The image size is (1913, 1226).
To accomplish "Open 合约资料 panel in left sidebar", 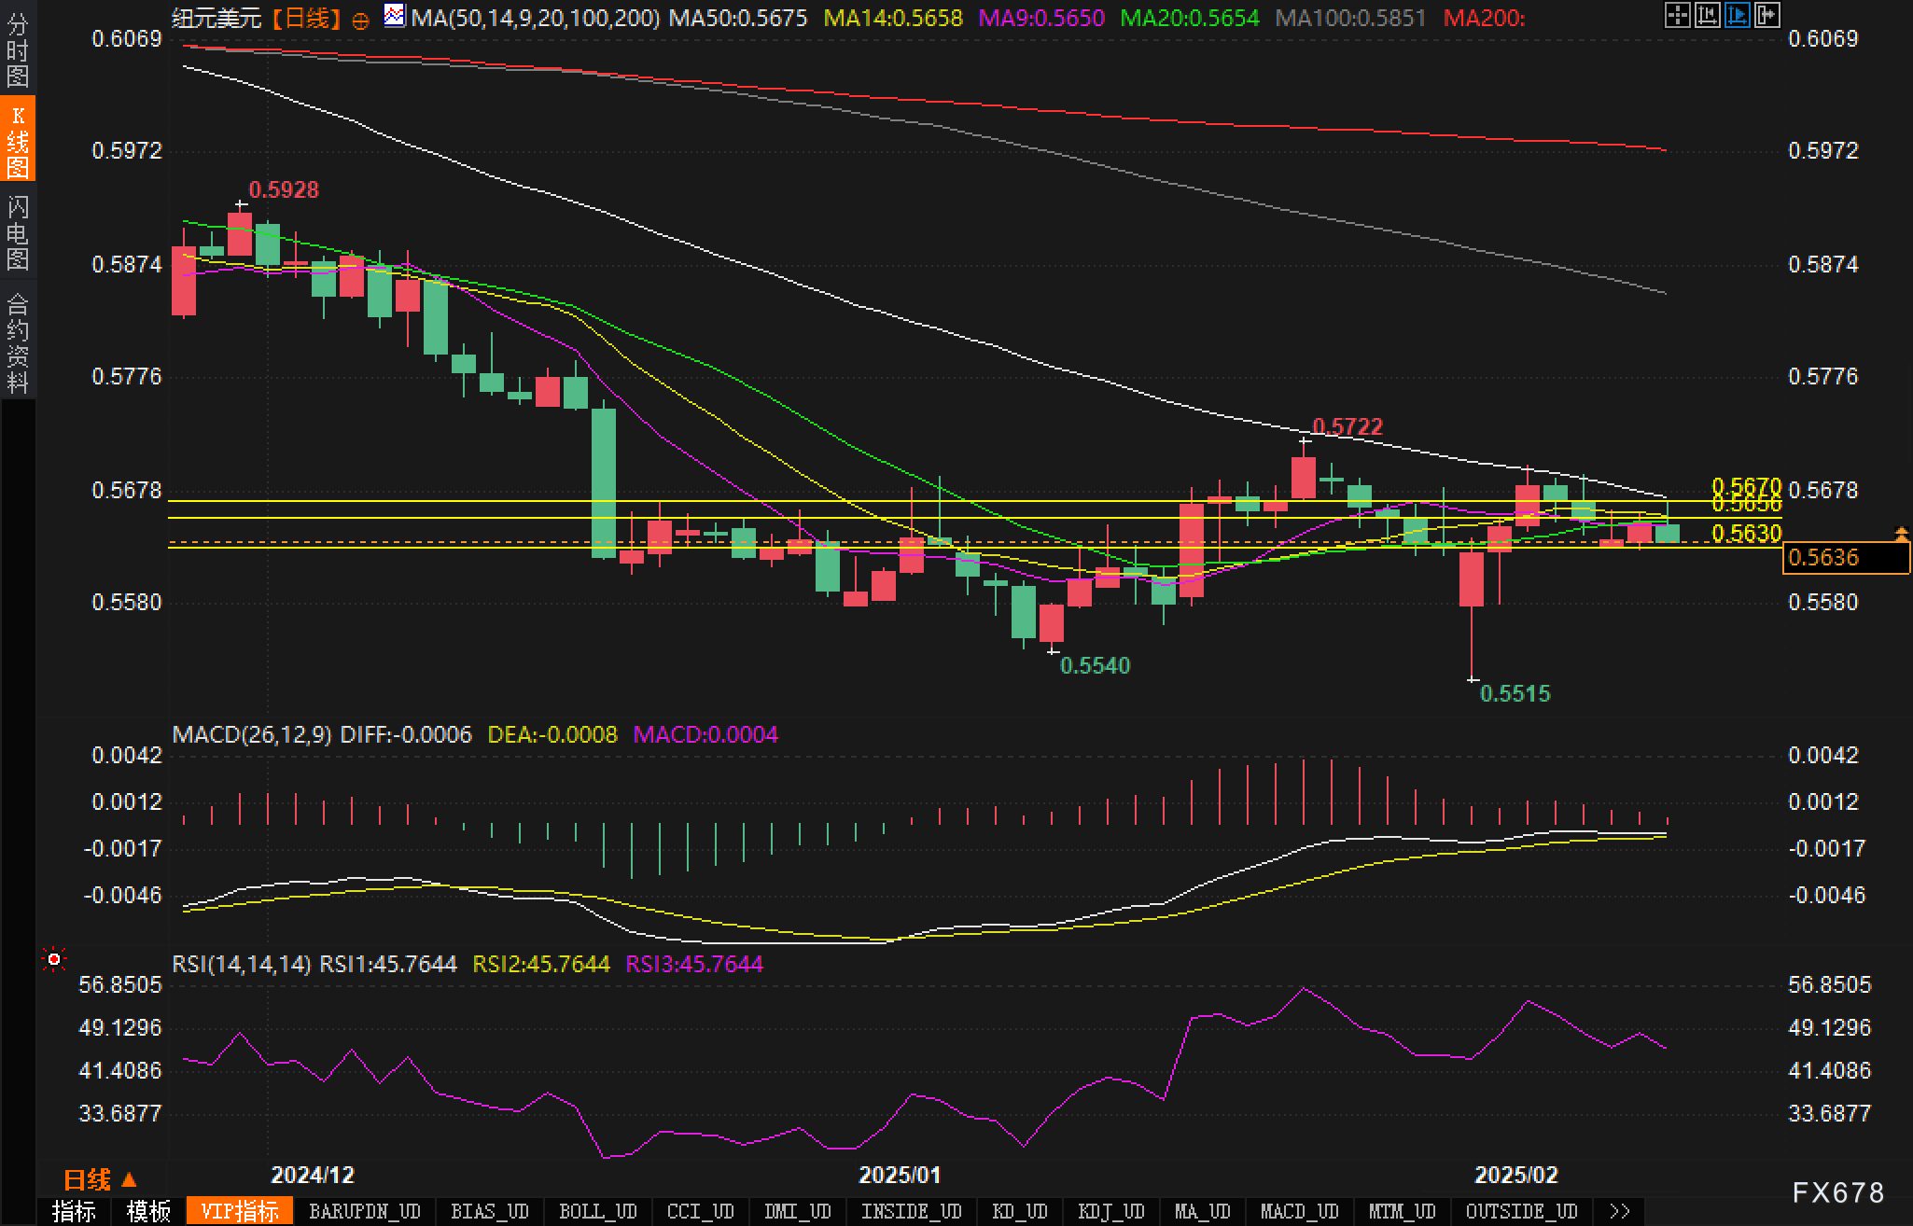I will point(17,343).
